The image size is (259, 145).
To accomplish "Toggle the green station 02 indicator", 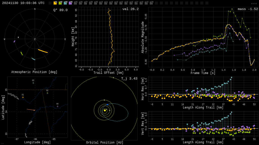I will coord(60,3).
